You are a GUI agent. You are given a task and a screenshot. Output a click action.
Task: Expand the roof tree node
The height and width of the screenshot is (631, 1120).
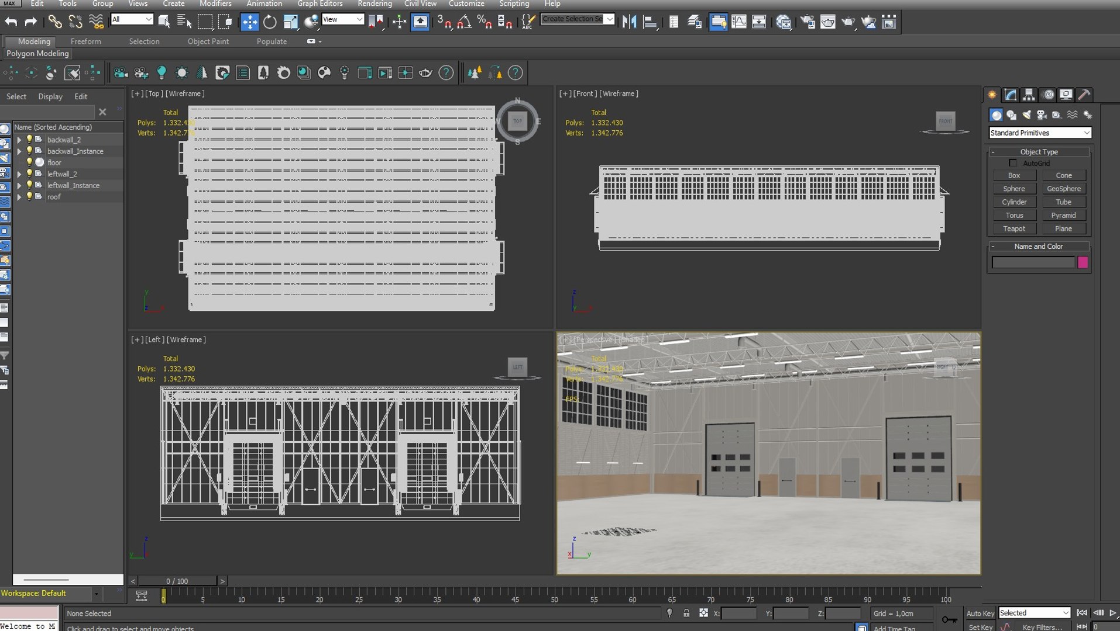point(19,197)
